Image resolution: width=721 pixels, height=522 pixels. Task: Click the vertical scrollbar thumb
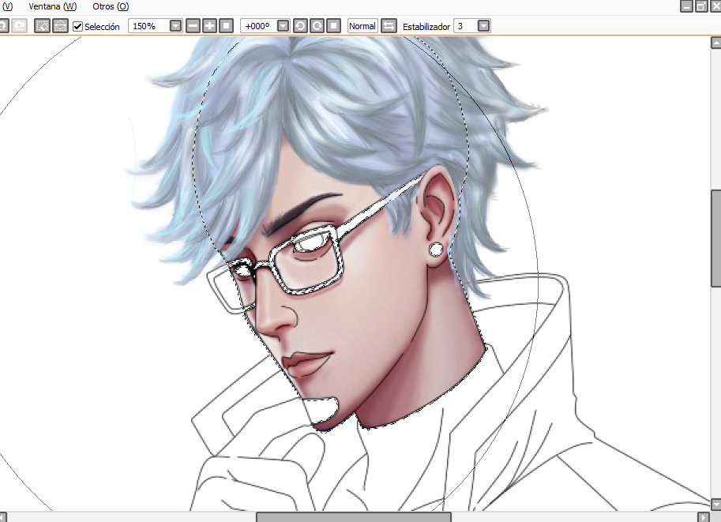pyautogui.click(x=716, y=238)
